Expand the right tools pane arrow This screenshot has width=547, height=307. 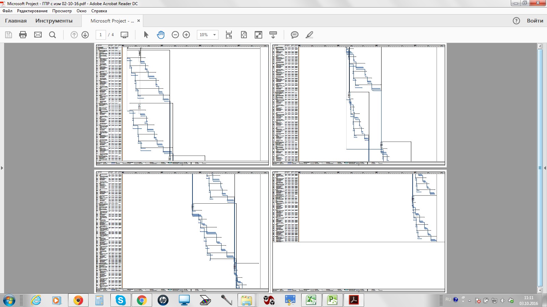click(x=545, y=168)
